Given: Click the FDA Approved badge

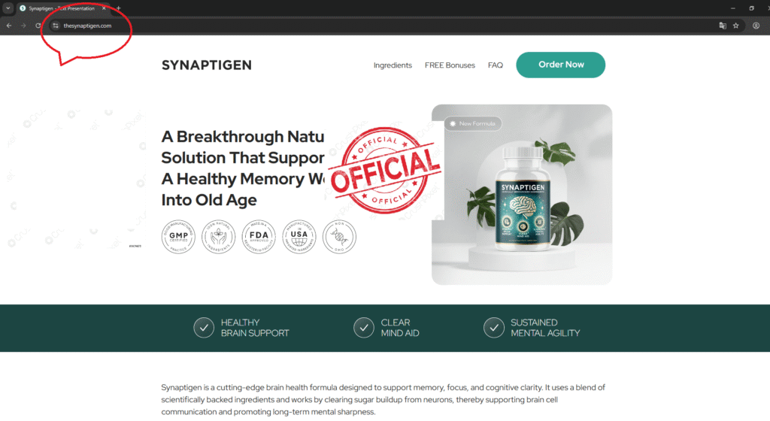Looking at the screenshot, I should click(259, 237).
